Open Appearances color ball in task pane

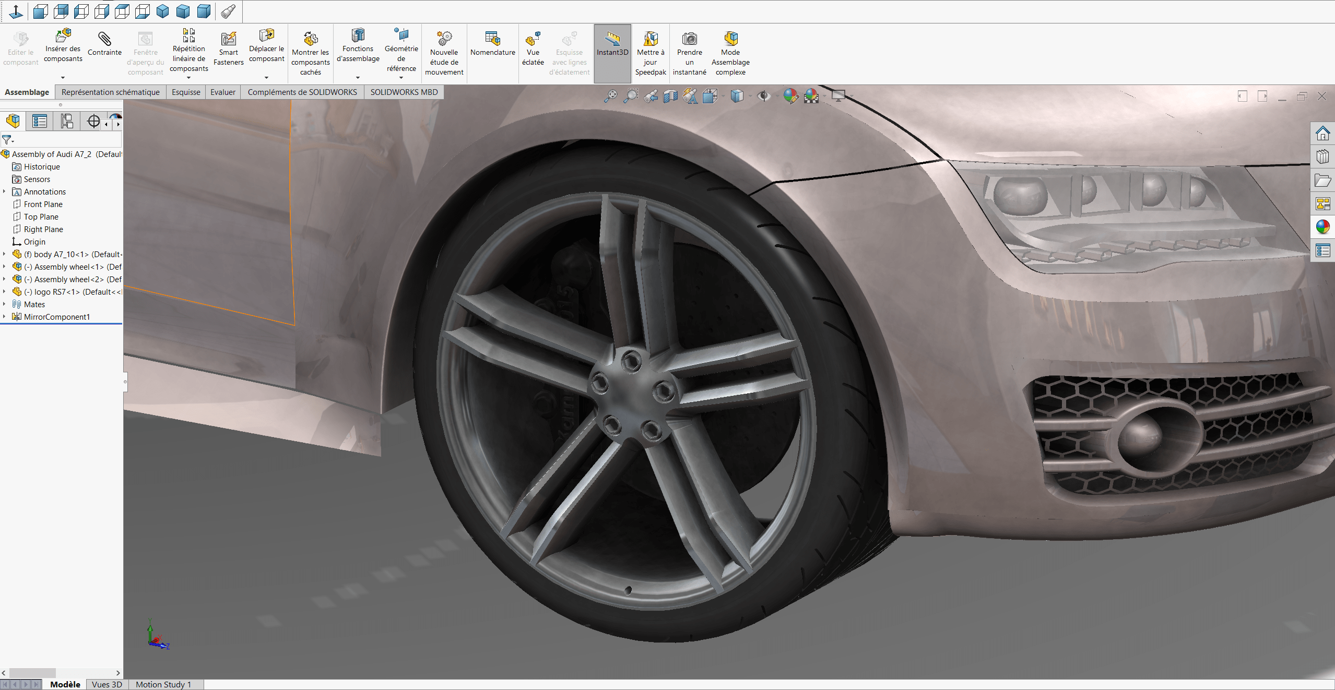(x=1322, y=227)
